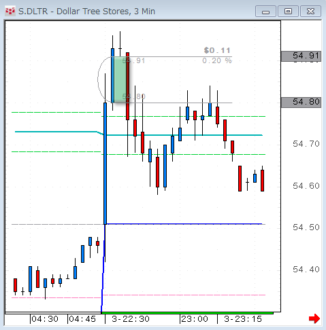
Task: Click the 54.40 price axis label
Action: point(306,270)
